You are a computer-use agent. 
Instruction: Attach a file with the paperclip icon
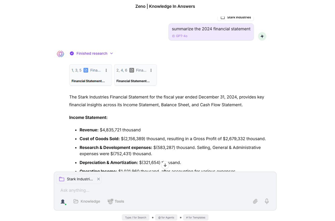pyautogui.click(x=255, y=201)
